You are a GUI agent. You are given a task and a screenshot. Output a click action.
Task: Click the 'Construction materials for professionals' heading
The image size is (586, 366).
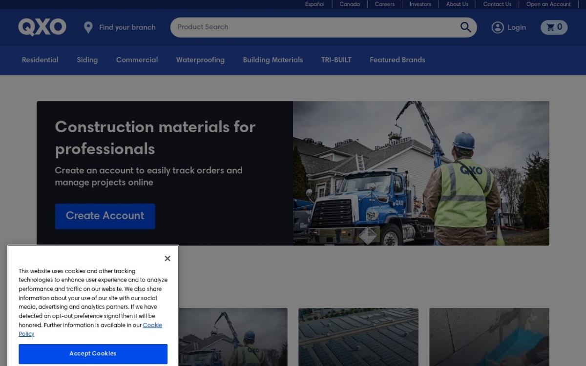[x=155, y=138]
